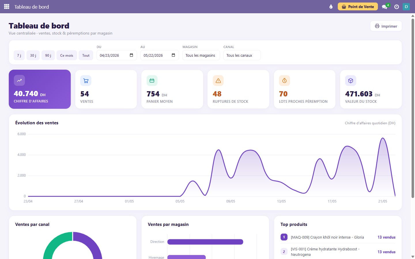Open the user avatar D menu
The image size is (415, 259).
pyautogui.click(x=406, y=7)
